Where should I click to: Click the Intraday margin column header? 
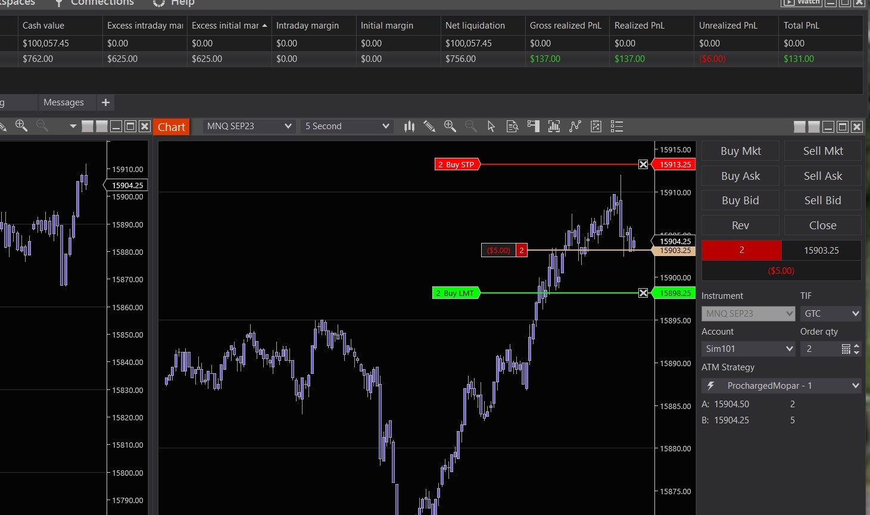pos(314,26)
